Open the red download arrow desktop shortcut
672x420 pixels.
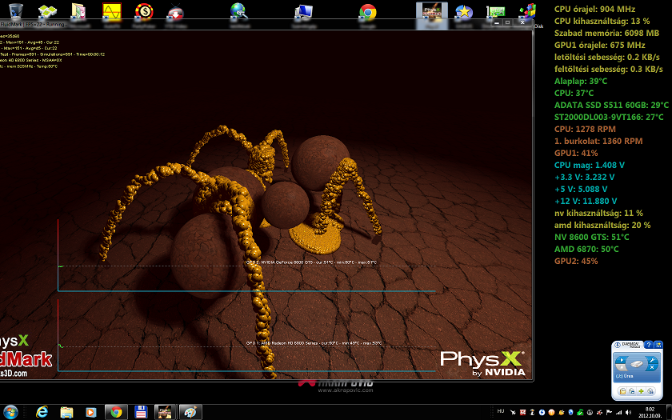pos(175,12)
